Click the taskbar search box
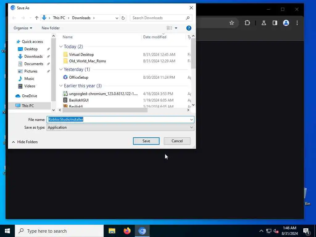 pyautogui.click(x=59, y=231)
